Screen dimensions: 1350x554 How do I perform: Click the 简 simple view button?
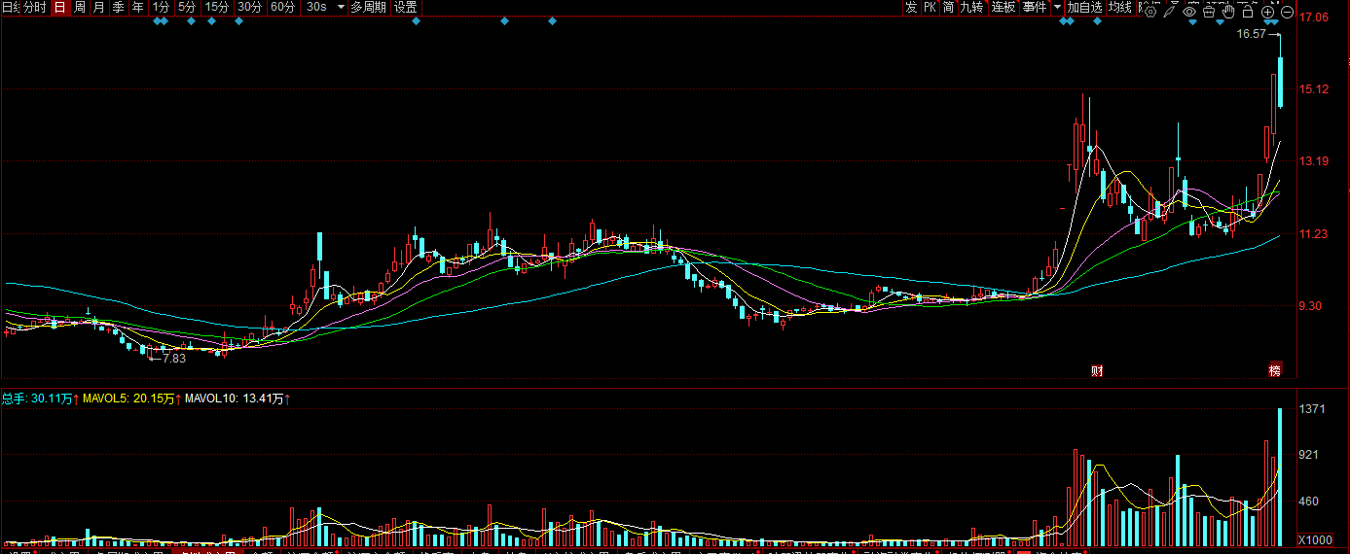(948, 7)
